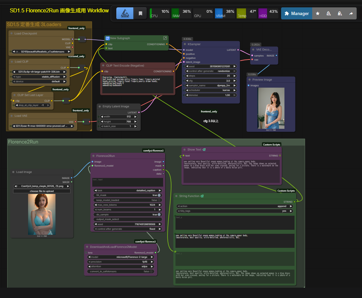Image resolution: width=362 pixels, height=298 pixels.
Task: Click the snake icon on String Function node
Action: coord(202,196)
